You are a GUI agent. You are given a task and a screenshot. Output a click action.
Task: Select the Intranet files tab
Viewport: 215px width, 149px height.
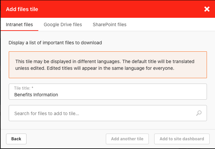click(19, 24)
